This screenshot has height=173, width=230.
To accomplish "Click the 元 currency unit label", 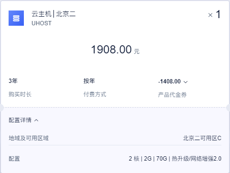I will [x=136, y=51].
